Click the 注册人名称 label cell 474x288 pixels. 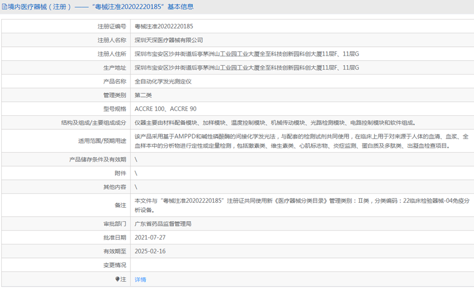(66, 40)
